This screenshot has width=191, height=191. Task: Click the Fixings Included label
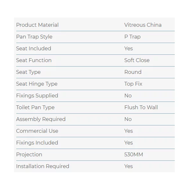click(37, 143)
